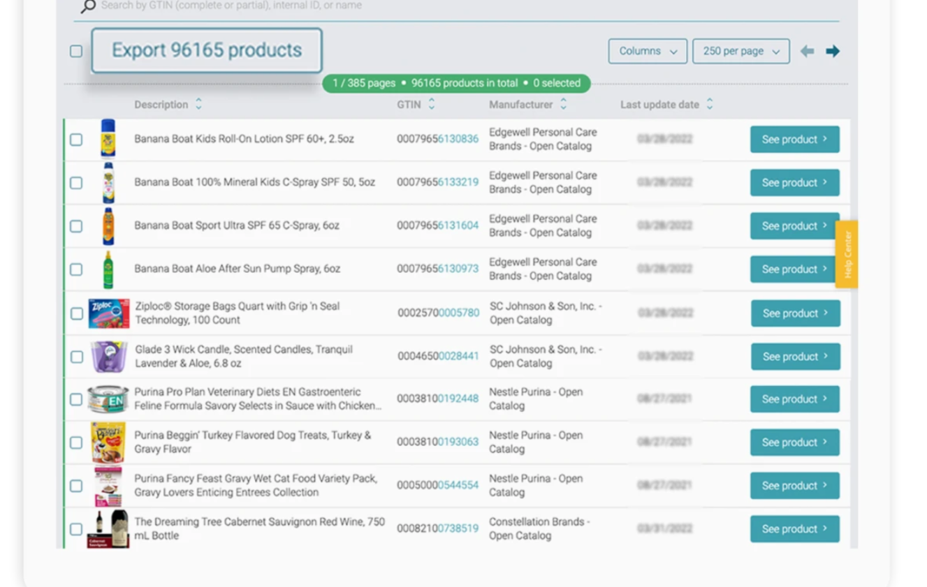Screen dimensions: 927x587
Task: Click 'Ziploc® Storage Bags Quart' description text
Action: coord(238,313)
